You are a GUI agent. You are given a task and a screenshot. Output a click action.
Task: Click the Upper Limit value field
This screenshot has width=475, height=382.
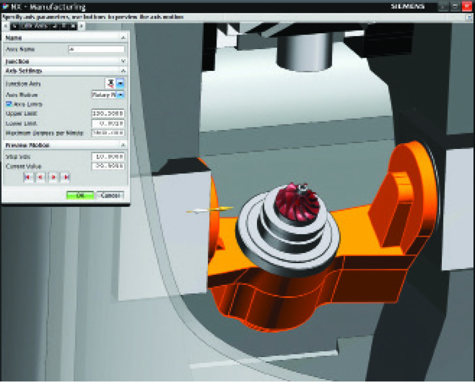point(108,113)
